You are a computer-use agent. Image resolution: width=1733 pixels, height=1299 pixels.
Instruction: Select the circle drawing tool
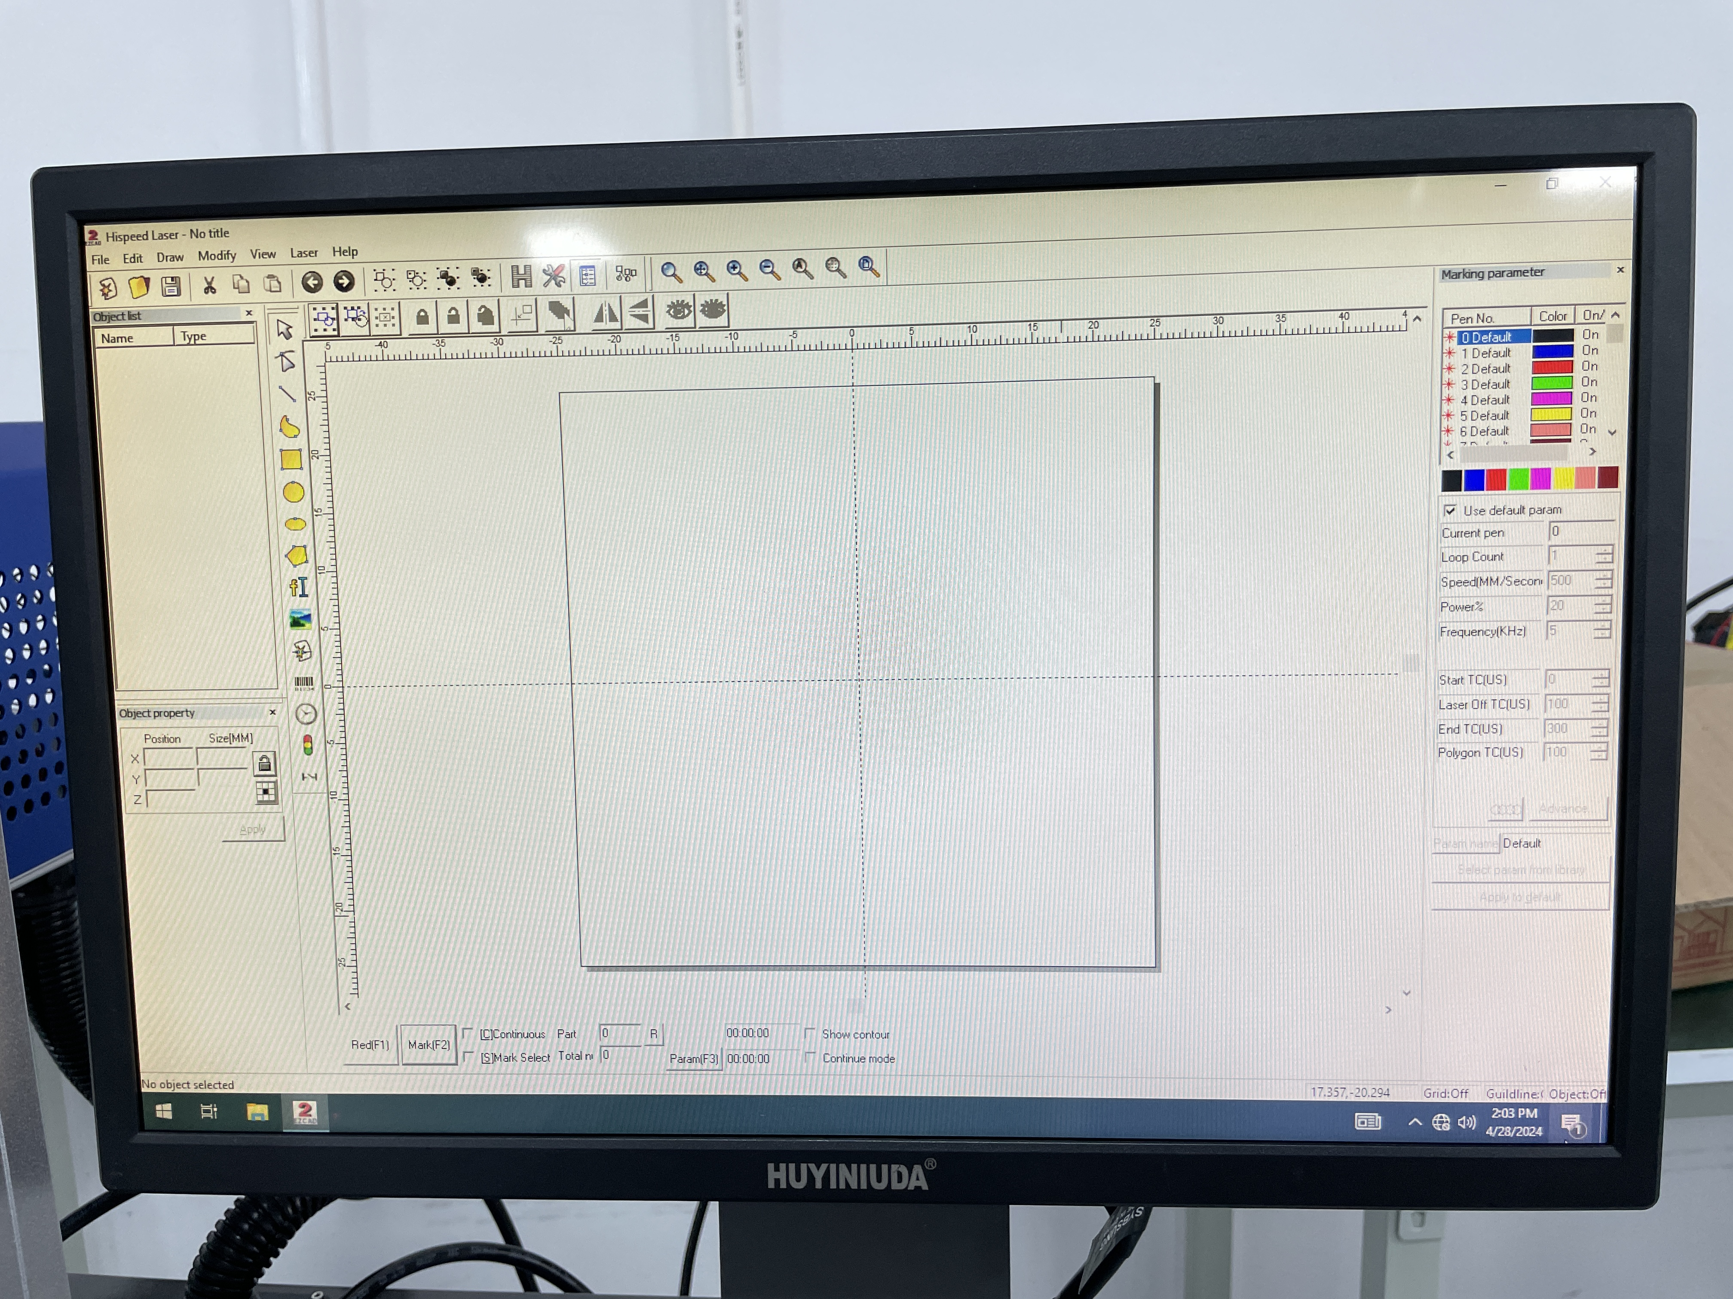coord(293,493)
